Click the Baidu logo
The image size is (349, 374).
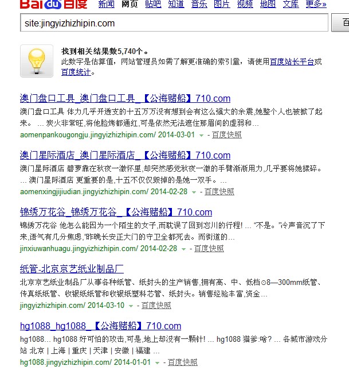coord(53,4)
